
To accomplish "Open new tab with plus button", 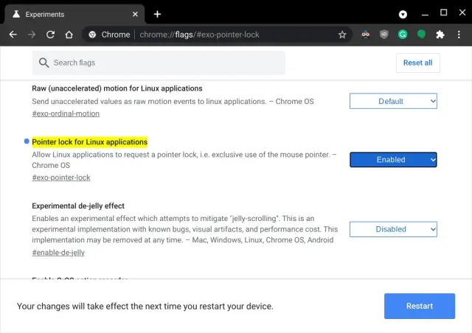I will point(157,14).
